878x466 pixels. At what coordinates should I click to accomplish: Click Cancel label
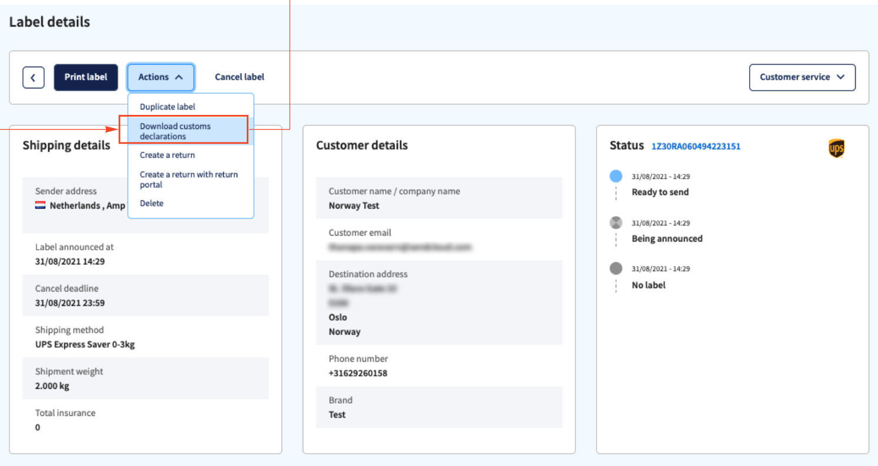pyautogui.click(x=240, y=77)
